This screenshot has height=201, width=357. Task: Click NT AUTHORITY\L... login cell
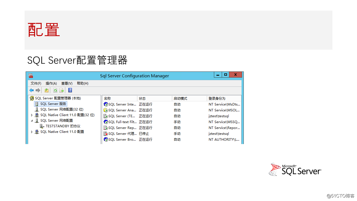tap(224, 140)
